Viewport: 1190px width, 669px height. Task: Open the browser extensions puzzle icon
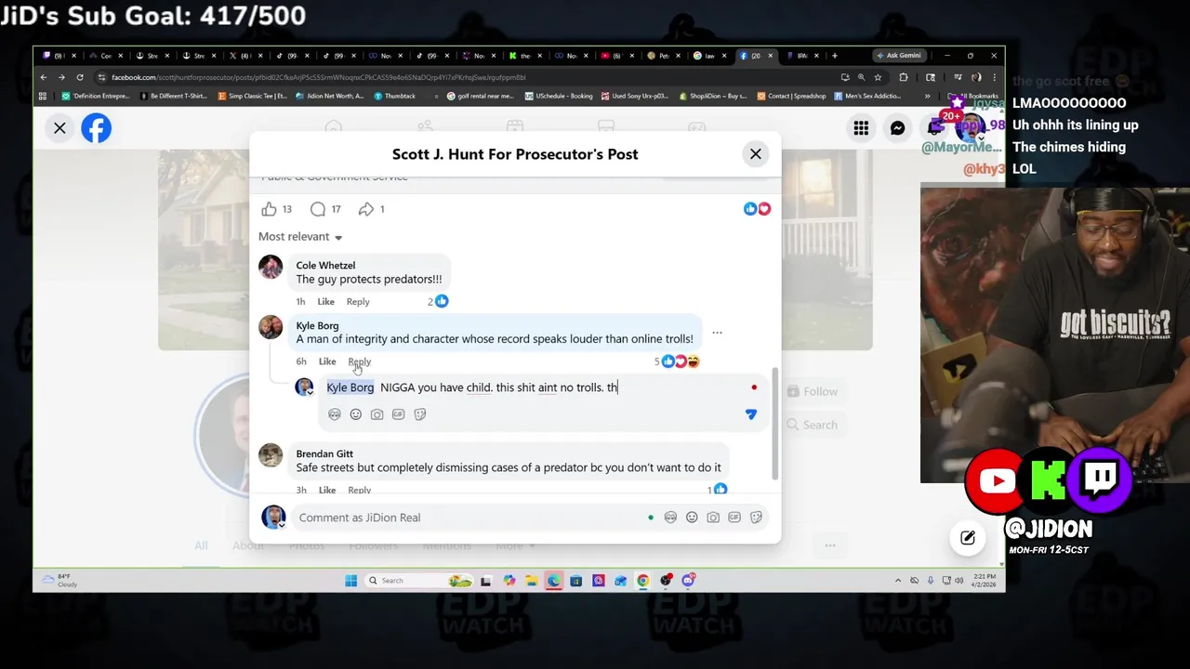[x=903, y=77]
